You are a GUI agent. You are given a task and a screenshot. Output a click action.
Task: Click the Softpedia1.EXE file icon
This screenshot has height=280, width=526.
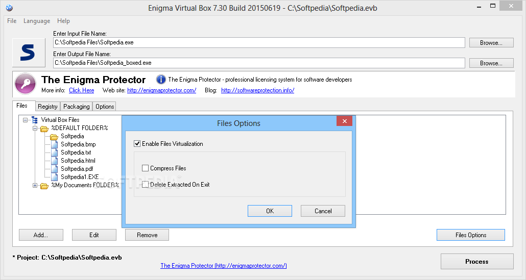click(x=54, y=177)
